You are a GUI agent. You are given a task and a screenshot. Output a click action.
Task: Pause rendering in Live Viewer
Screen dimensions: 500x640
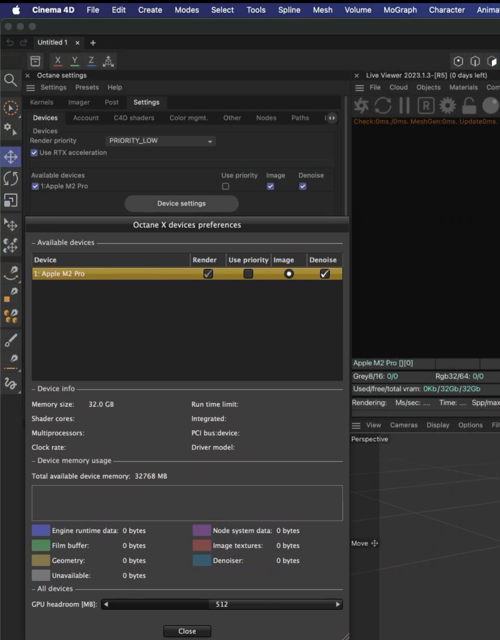click(405, 106)
